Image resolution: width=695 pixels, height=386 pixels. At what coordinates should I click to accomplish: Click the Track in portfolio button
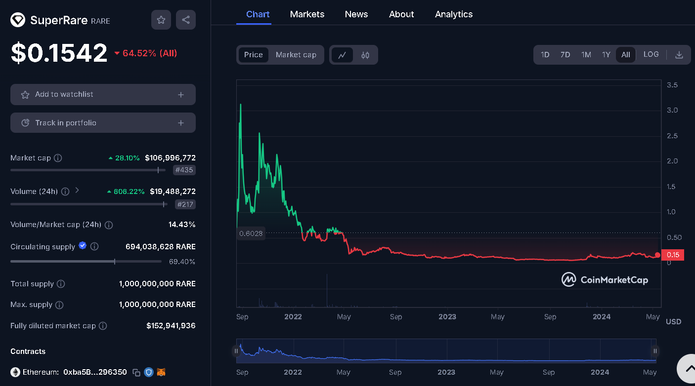click(103, 122)
